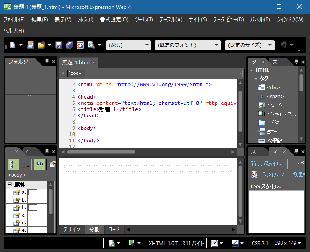Click the Open folder icon
The width and height of the screenshot is (310, 252).
(41, 45)
